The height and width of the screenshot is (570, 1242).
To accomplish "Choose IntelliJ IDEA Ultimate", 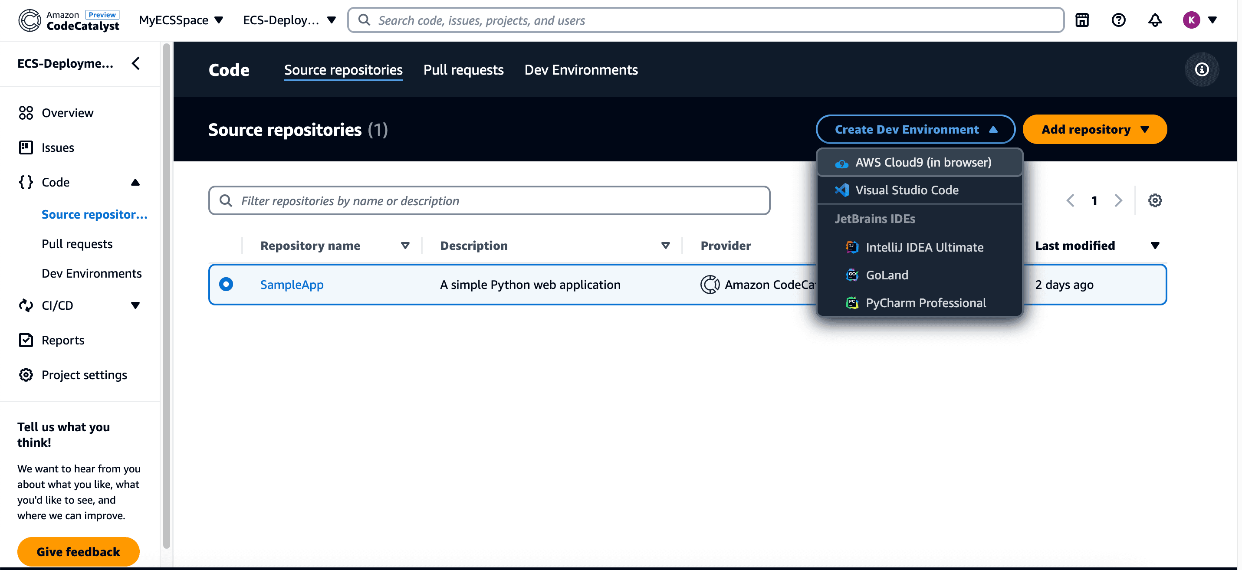I will [x=920, y=247].
